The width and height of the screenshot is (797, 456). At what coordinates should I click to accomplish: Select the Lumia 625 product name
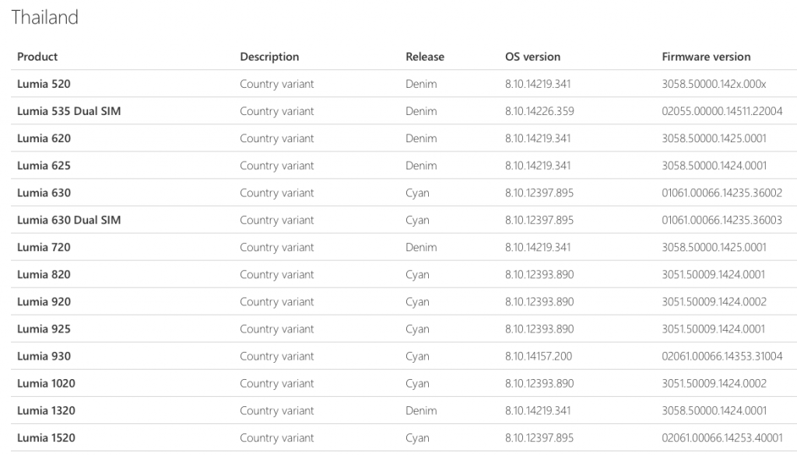(x=44, y=166)
